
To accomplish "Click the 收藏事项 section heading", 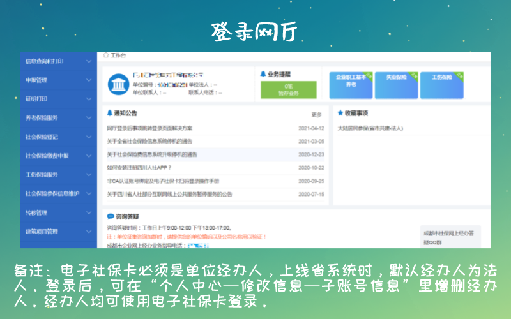I will (x=356, y=113).
